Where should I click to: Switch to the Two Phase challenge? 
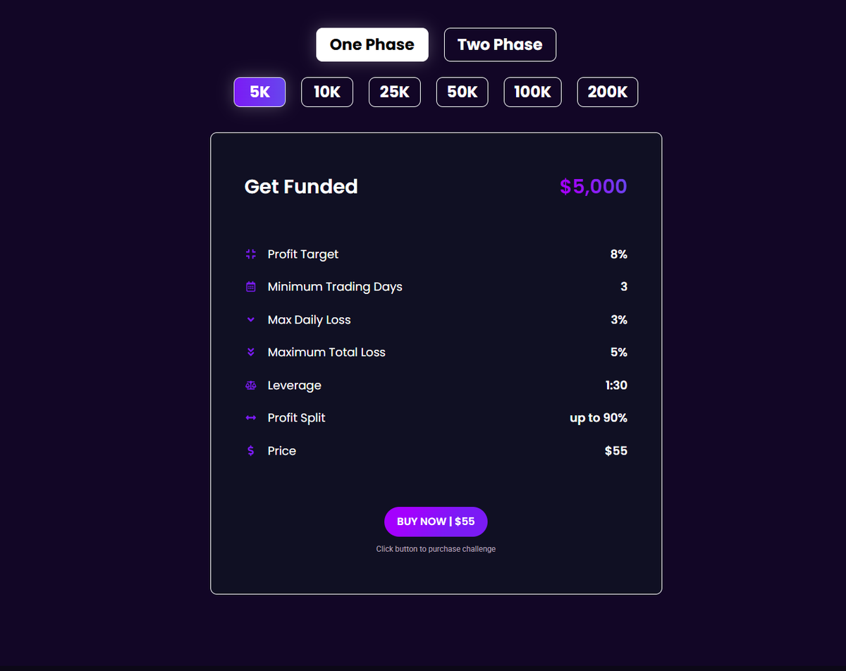pos(500,44)
